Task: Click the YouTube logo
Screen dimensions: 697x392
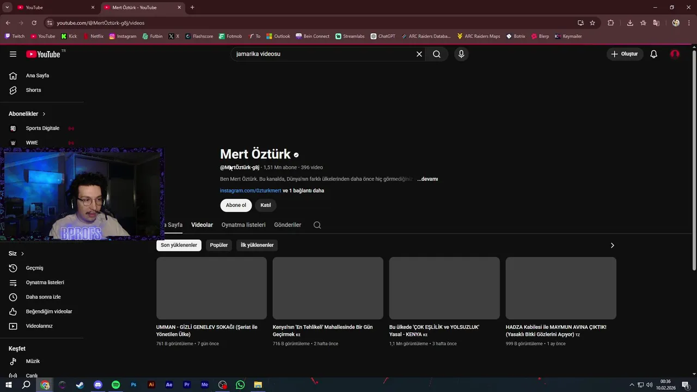Action: pyautogui.click(x=43, y=54)
